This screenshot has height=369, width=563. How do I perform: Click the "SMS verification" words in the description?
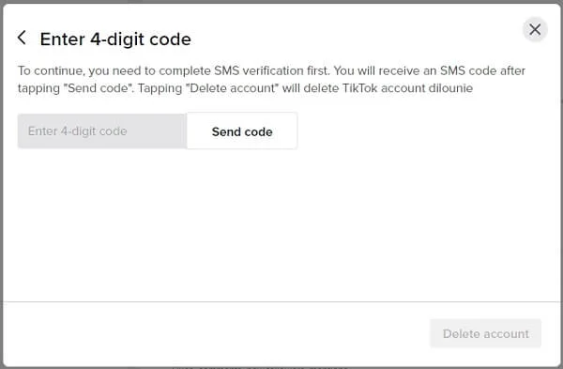pos(271,70)
